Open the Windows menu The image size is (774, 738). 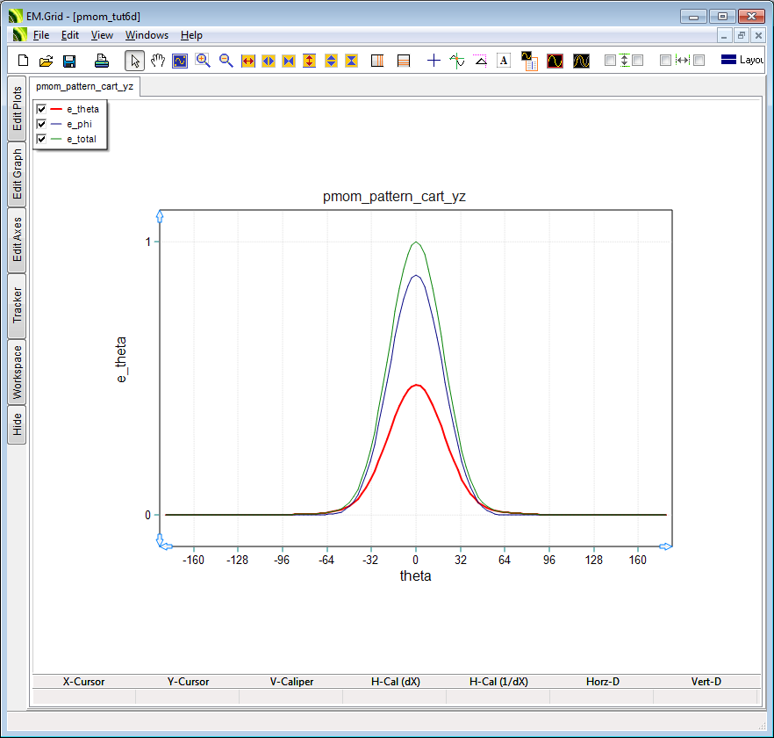pos(147,35)
